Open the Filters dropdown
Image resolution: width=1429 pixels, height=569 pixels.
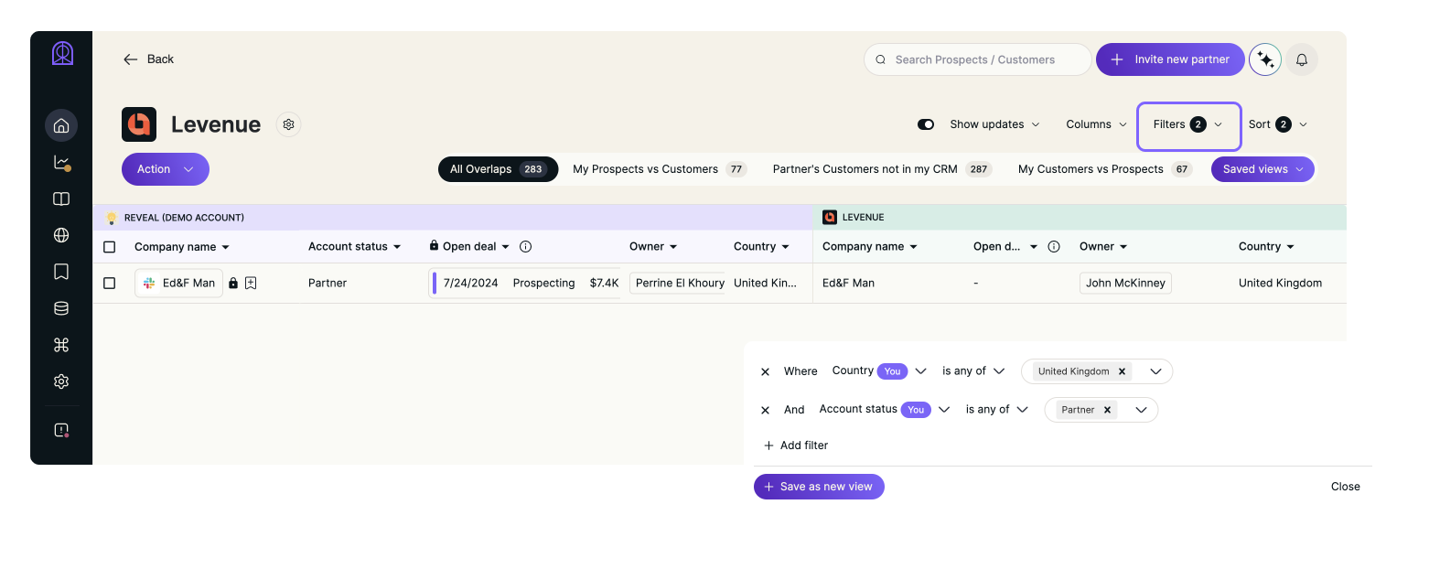point(1188,125)
